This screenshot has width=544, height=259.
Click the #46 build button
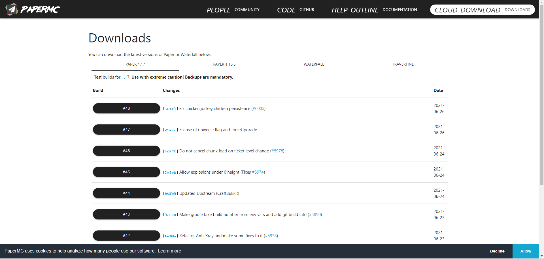126,151
